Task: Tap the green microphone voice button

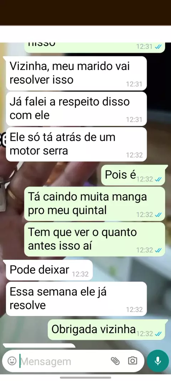Action: (158, 361)
